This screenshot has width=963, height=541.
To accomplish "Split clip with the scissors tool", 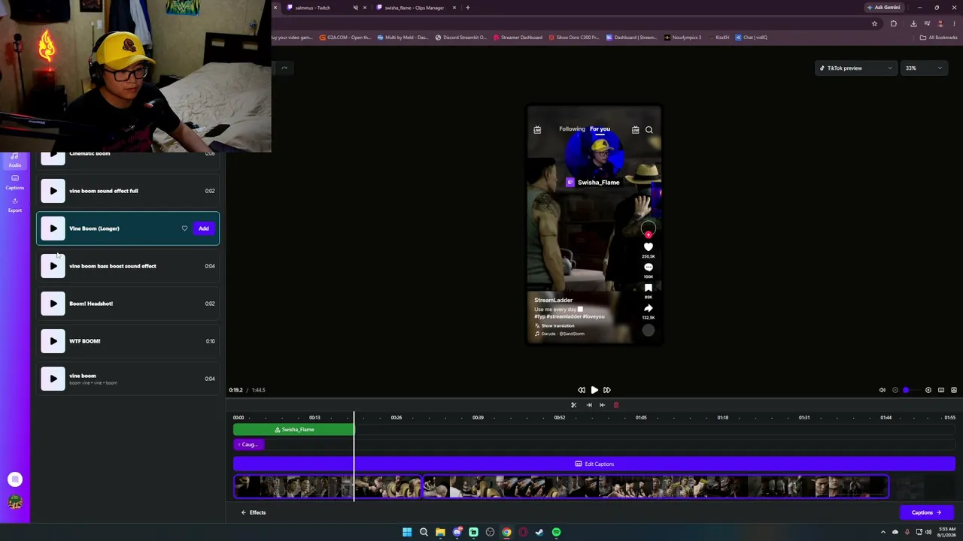I will [573, 405].
